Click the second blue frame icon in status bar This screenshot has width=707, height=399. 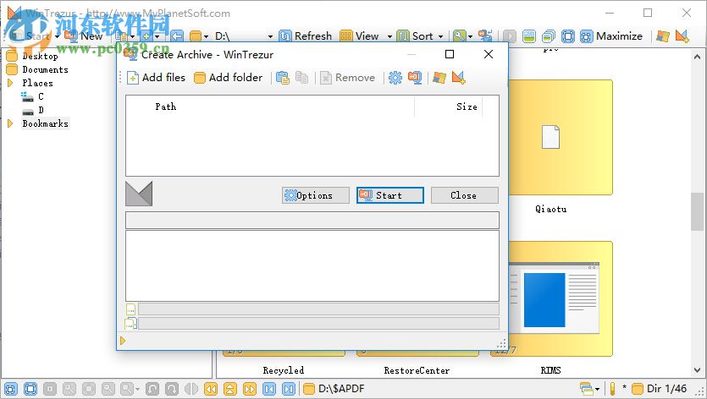click(30, 389)
